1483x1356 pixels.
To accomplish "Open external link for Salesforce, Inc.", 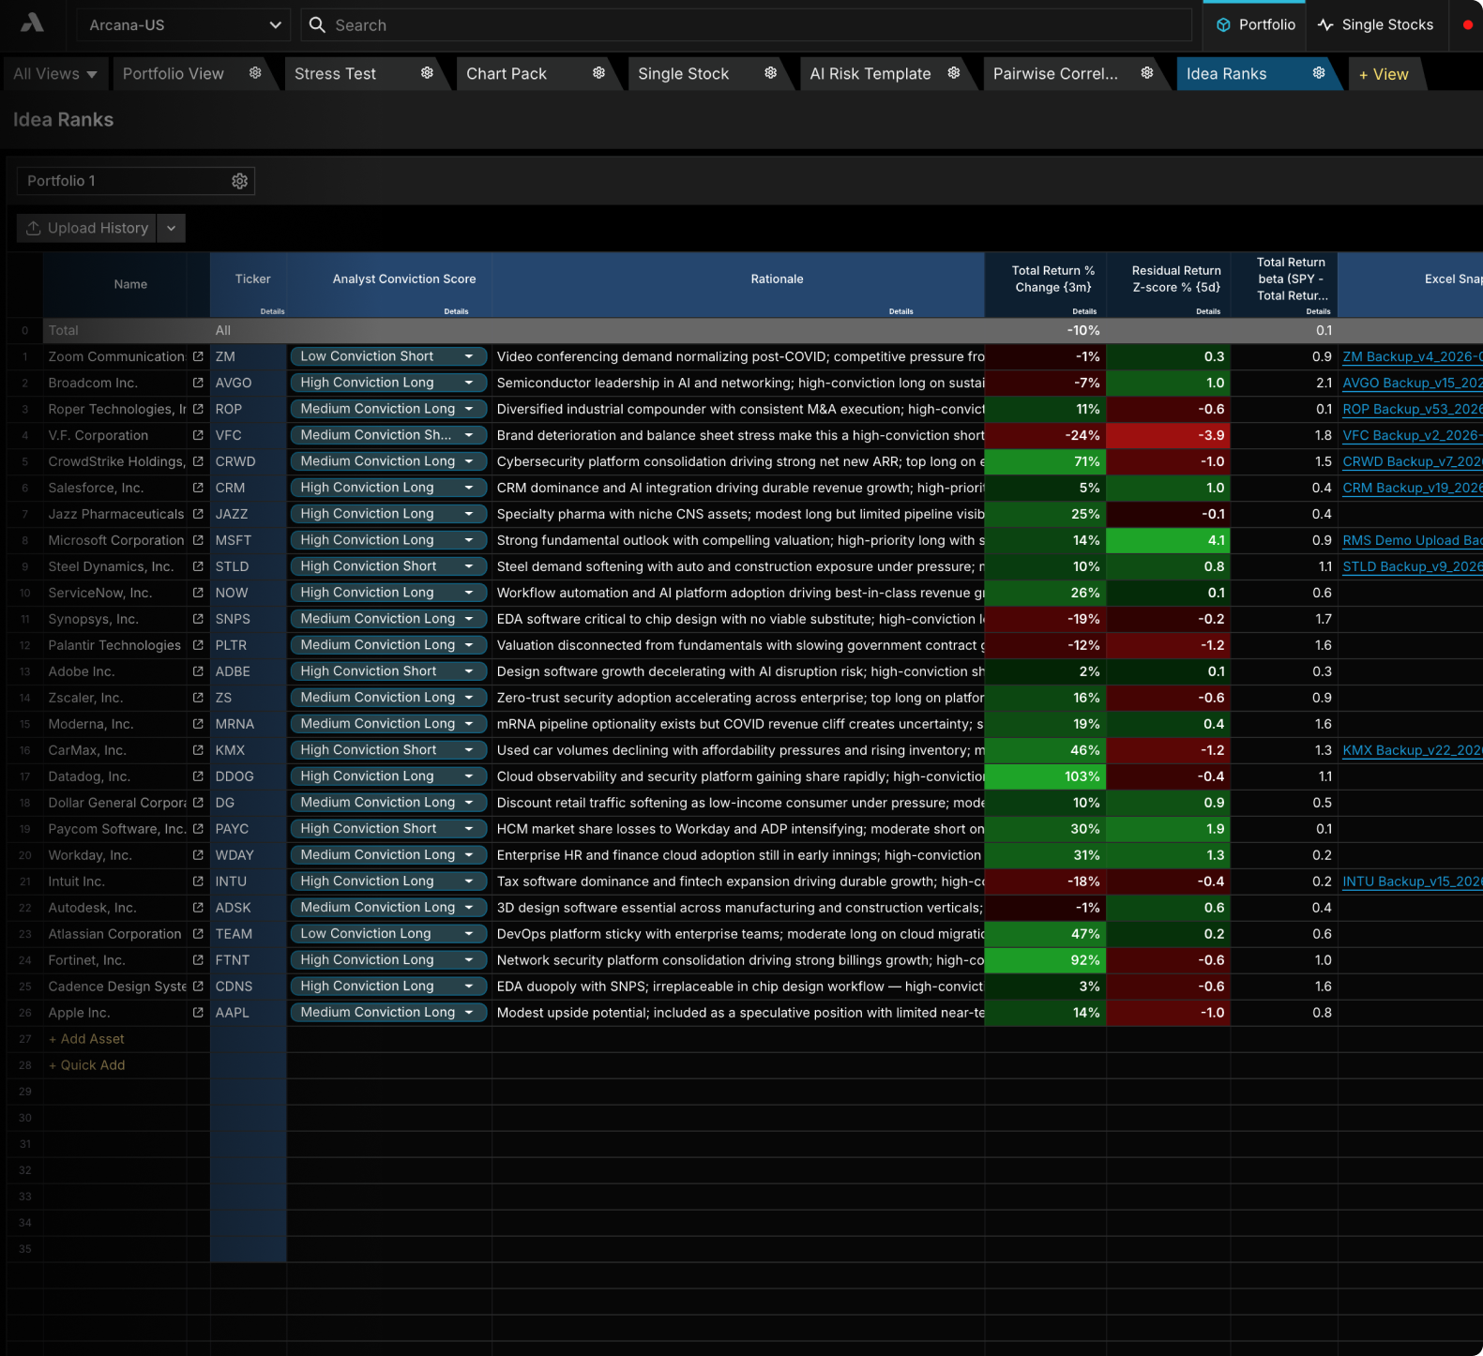I will pyautogui.click(x=198, y=488).
